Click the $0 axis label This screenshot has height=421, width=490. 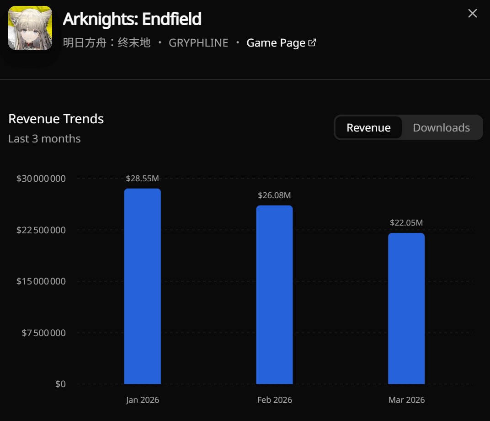(x=61, y=384)
